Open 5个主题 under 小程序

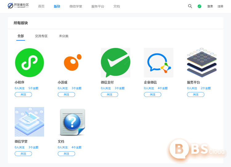click(34, 88)
